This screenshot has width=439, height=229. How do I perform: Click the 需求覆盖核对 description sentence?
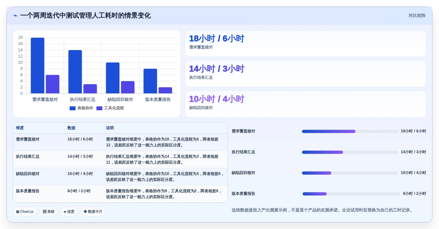(162, 142)
